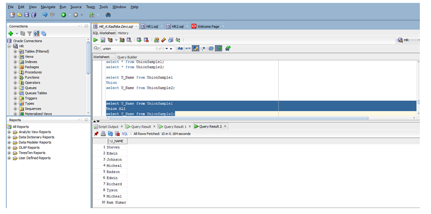Open the Tools menu
This screenshot has height=214, width=431.
(103, 7)
